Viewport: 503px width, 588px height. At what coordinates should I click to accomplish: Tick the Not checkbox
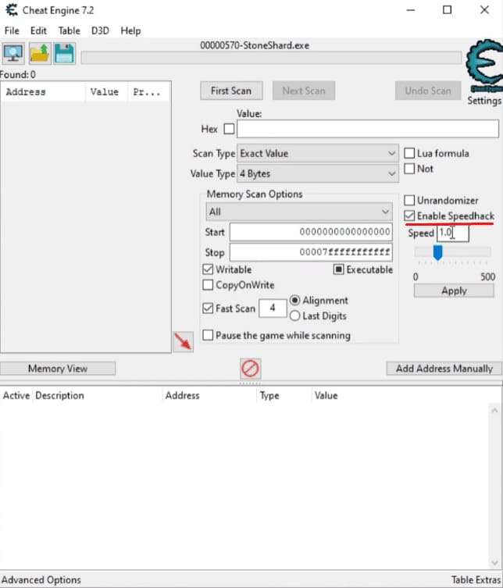pyautogui.click(x=409, y=169)
